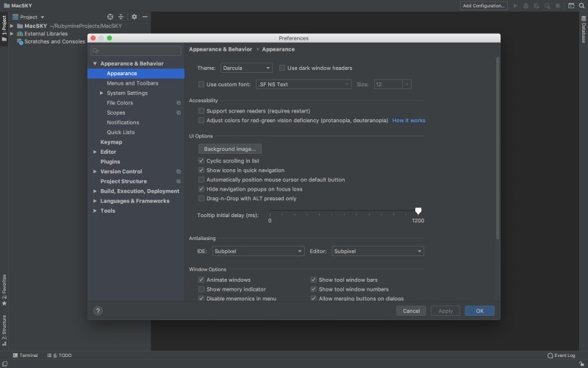Enable Adjust colors for red-green deficiency
This screenshot has height=368, width=588.
pos(201,120)
